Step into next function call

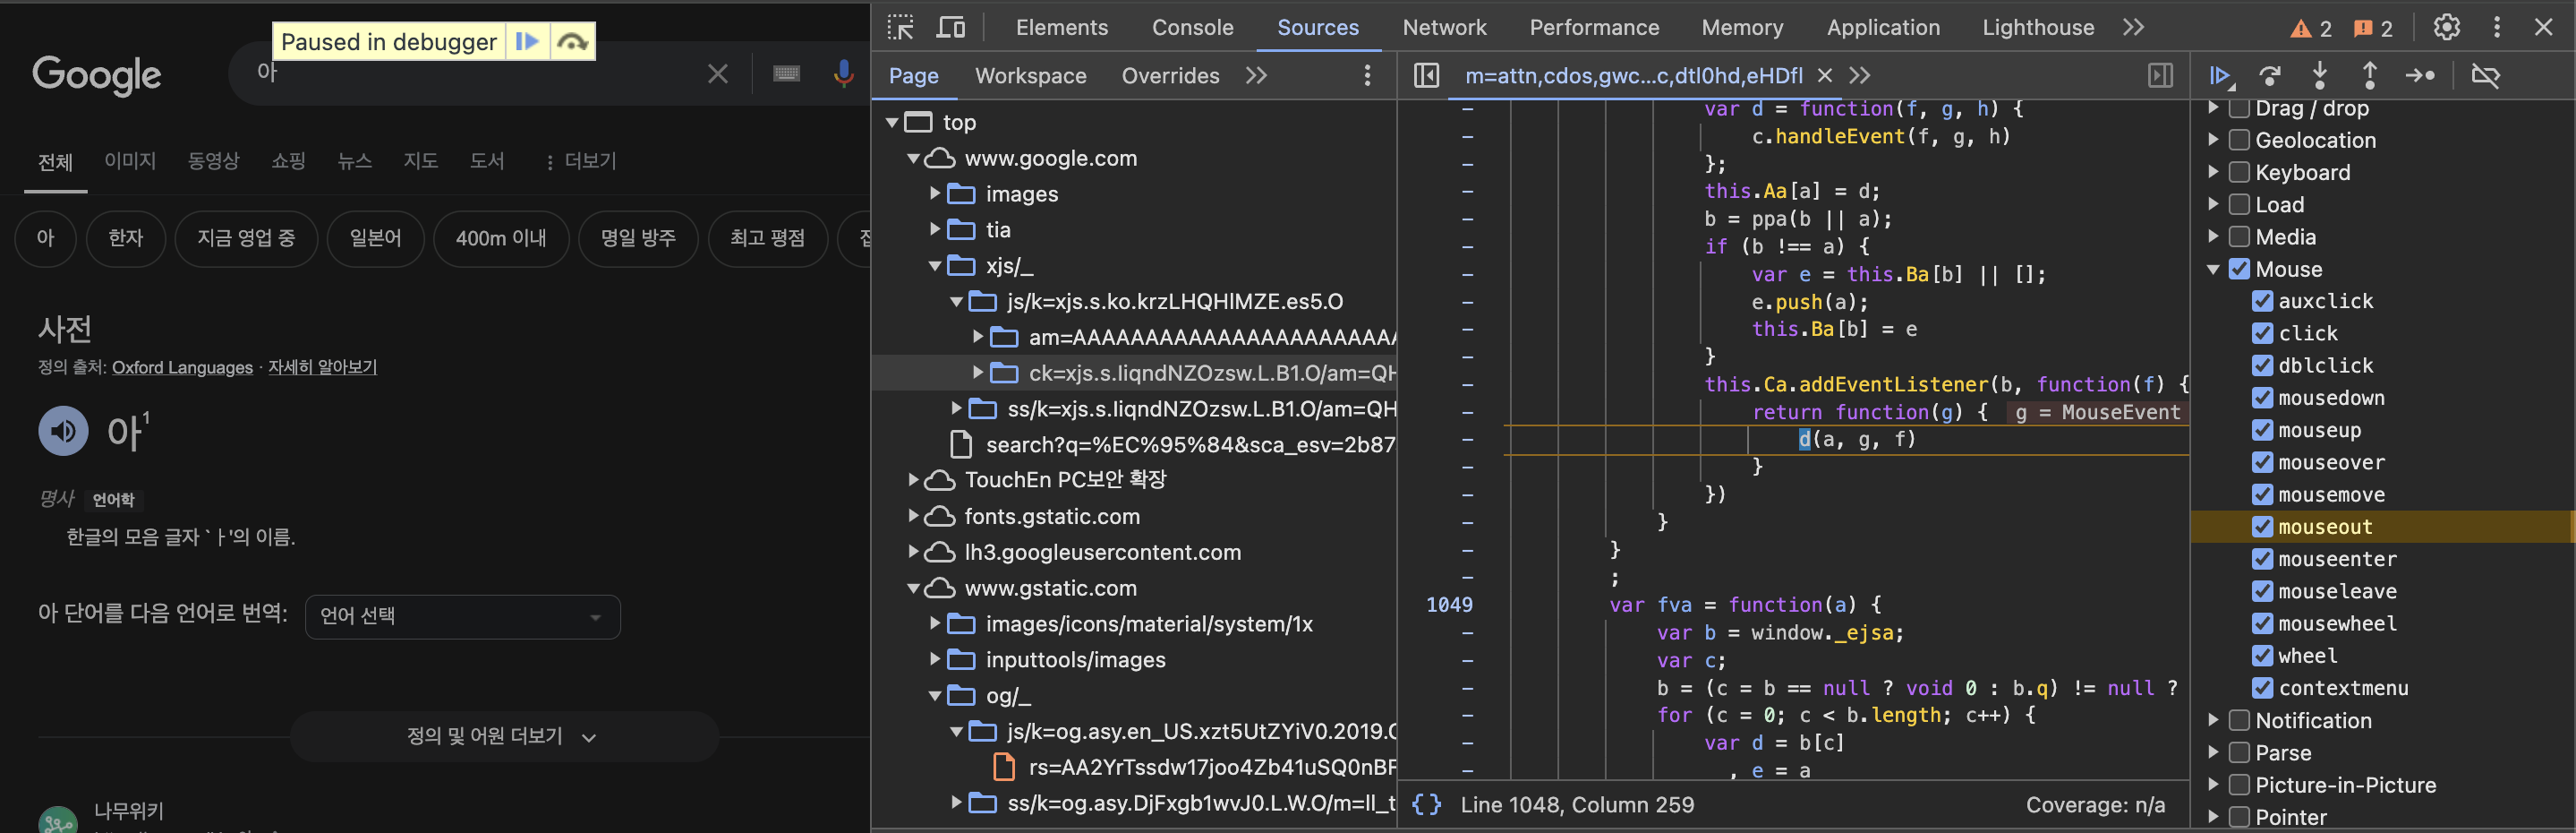click(2320, 75)
